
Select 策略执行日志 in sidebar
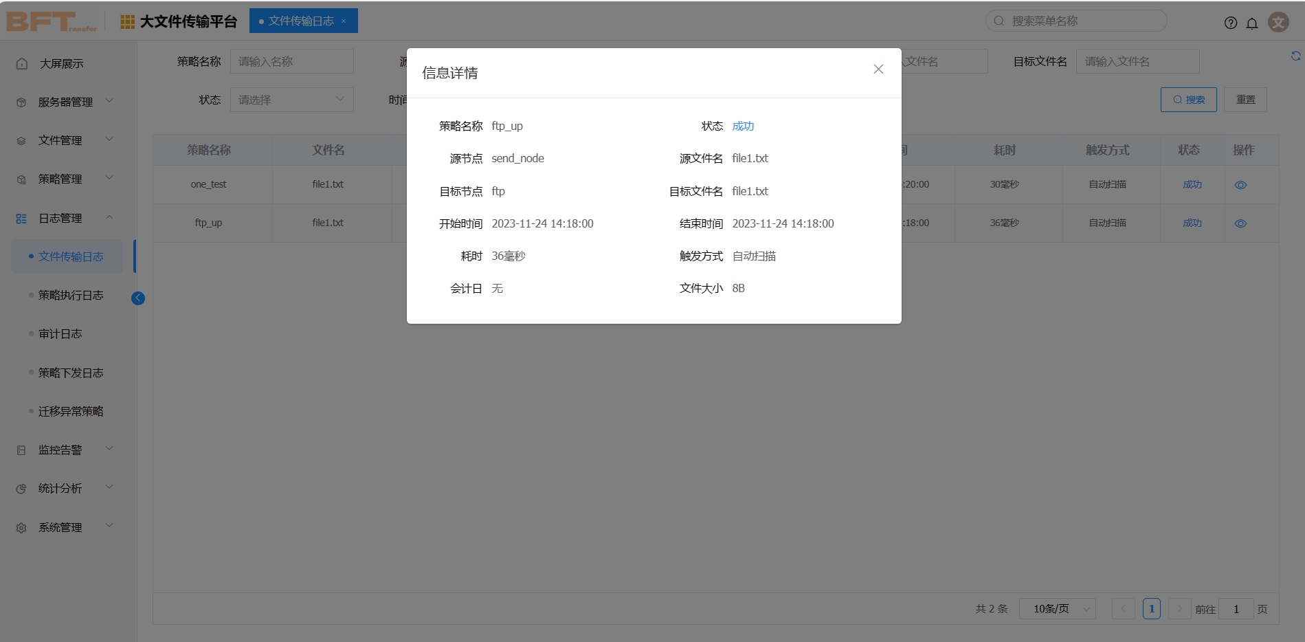point(71,295)
